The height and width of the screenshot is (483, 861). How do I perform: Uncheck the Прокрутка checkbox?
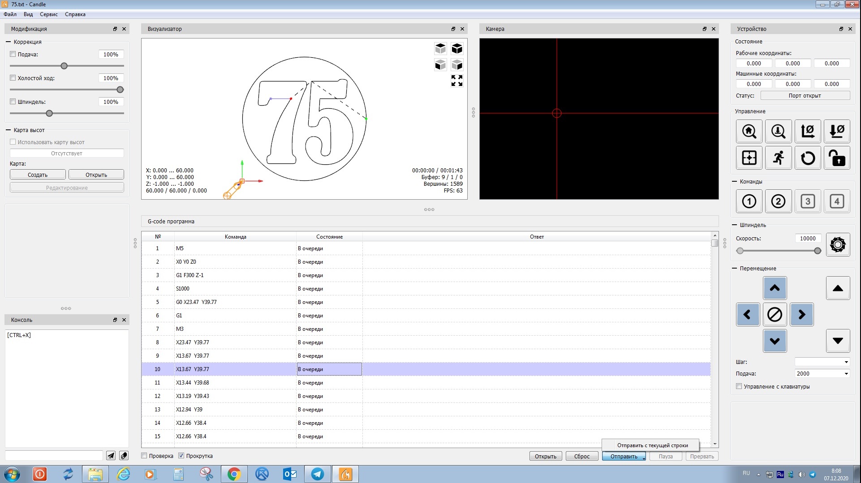click(x=181, y=456)
